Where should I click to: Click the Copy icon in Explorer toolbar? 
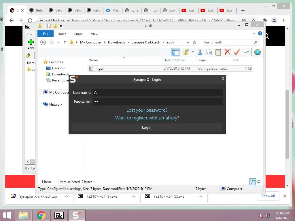tap(209, 52)
